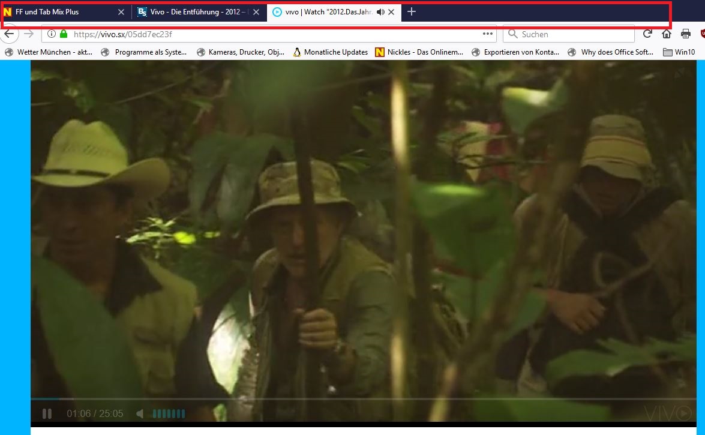Open Wetter München bookmark
Image resolution: width=705 pixels, height=435 pixels.
pos(49,52)
